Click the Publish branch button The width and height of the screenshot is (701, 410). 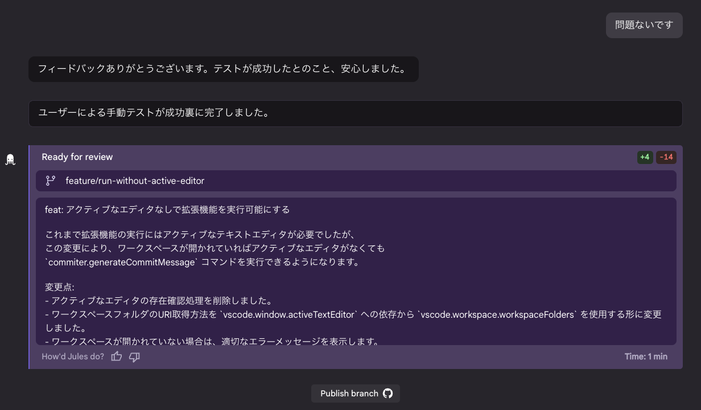[356, 393]
